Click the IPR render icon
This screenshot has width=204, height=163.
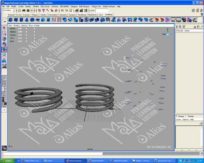click(x=81, y=11)
